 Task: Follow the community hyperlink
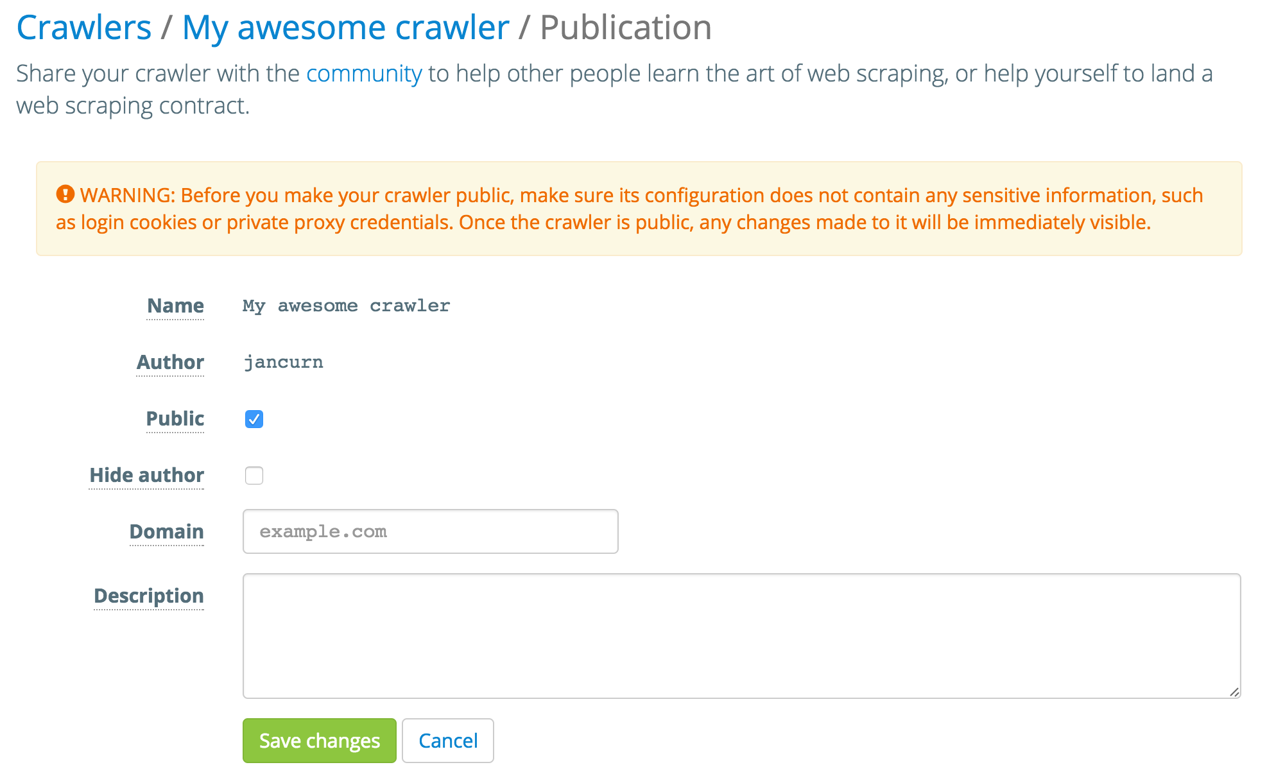(x=363, y=73)
